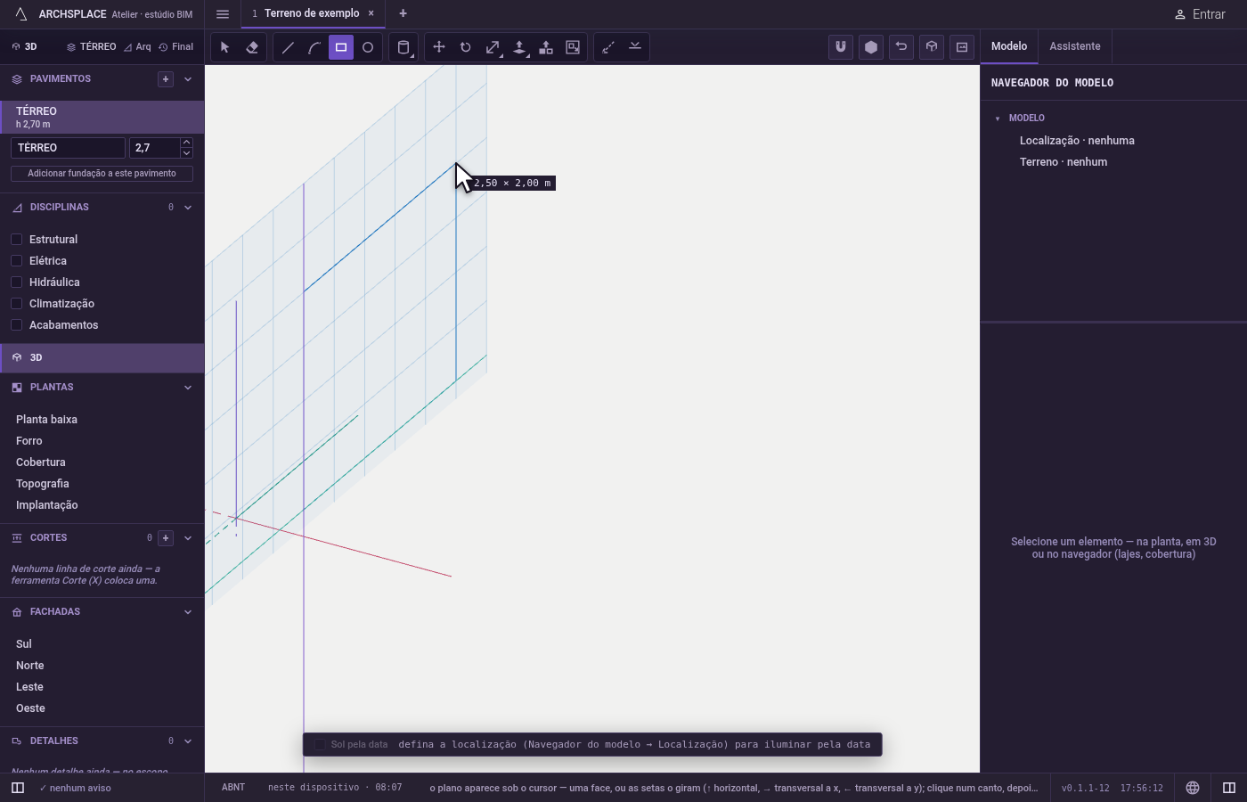Screen dimensions: 1247x802
Task: Activate the rectangle drawing tool
Action: click(341, 47)
